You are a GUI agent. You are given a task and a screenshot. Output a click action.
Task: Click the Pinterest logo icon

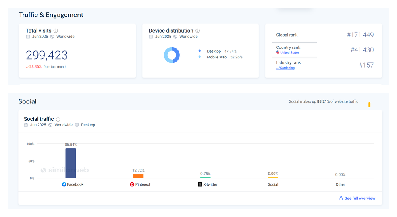click(x=132, y=184)
